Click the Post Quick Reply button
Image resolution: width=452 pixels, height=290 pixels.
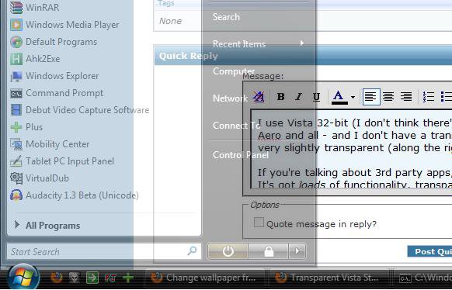click(x=429, y=251)
